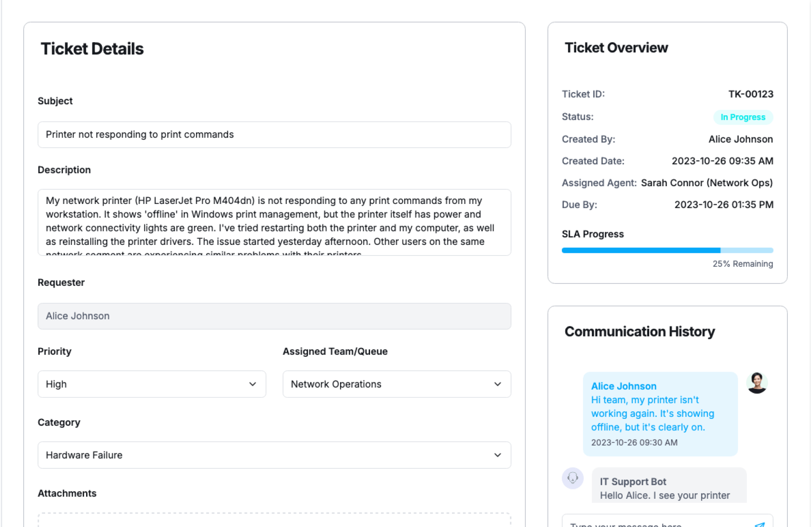Viewport: 811px width, 527px height.
Task: Click the paper plane send message icon
Action: pyautogui.click(x=759, y=524)
